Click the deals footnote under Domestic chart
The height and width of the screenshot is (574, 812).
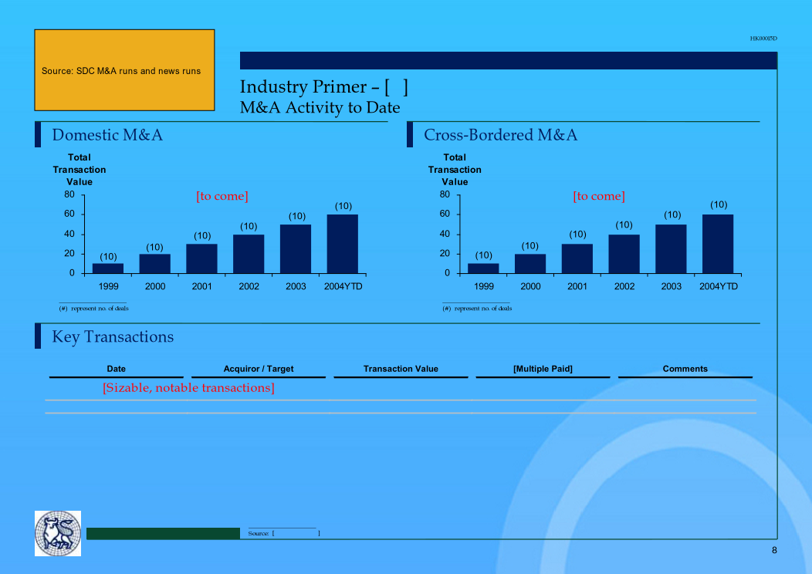click(x=93, y=309)
